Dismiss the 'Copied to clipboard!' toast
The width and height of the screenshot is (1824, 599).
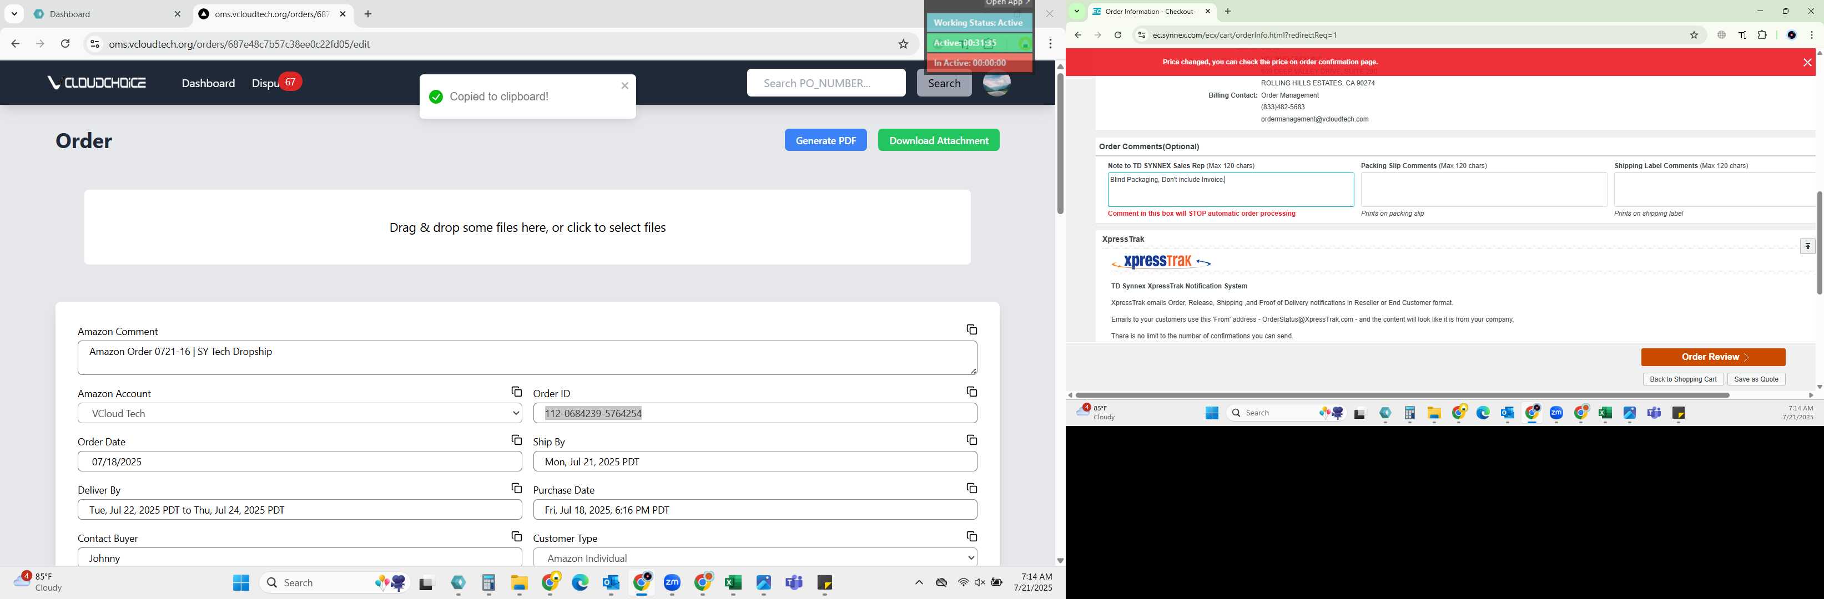[x=624, y=85]
